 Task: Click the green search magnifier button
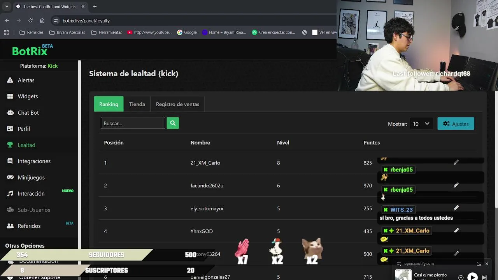(x=173, y=123)
